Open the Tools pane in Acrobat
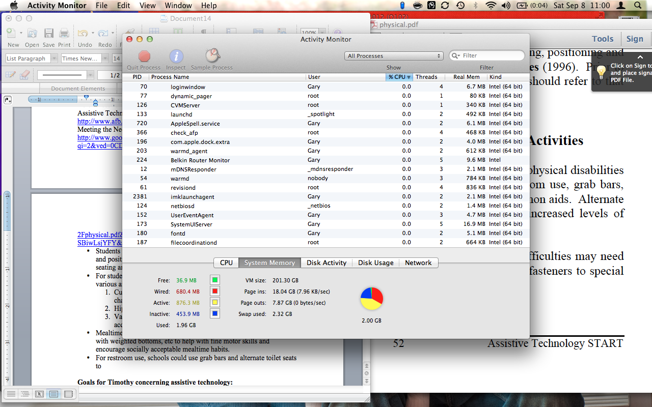 (x=603, y=39)
